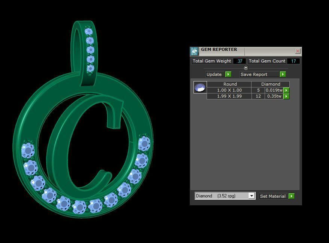Click the green arrow next to Save Report
Viewport: 329px width, 243px height.
tap(283, 74)
